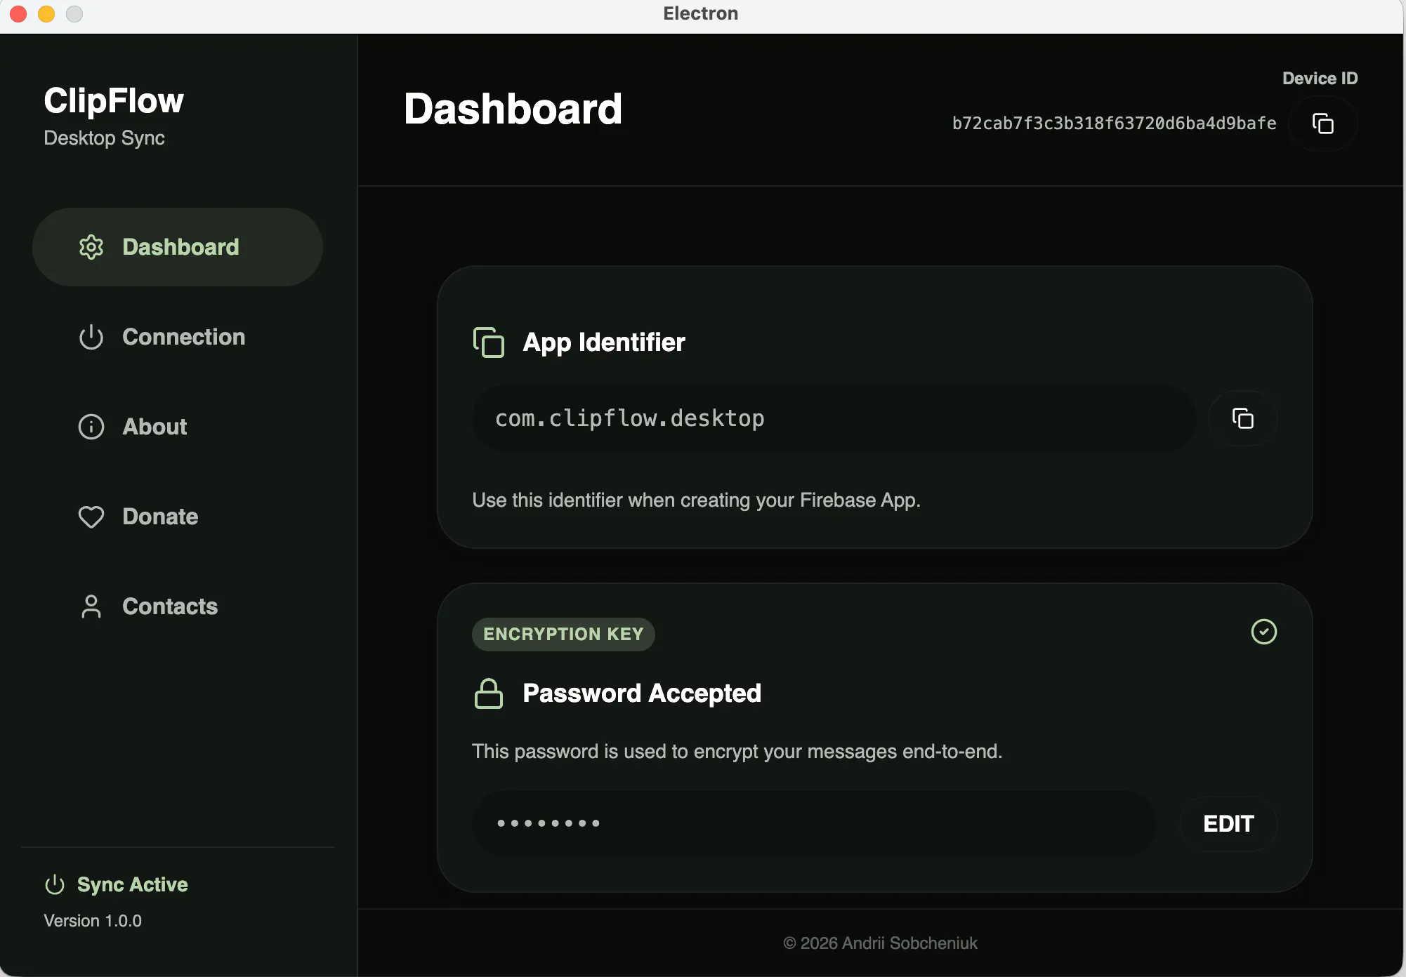Viewport: 1406px width, 977px height.
Task: Close the Electron window
Action: click(19, 14)
